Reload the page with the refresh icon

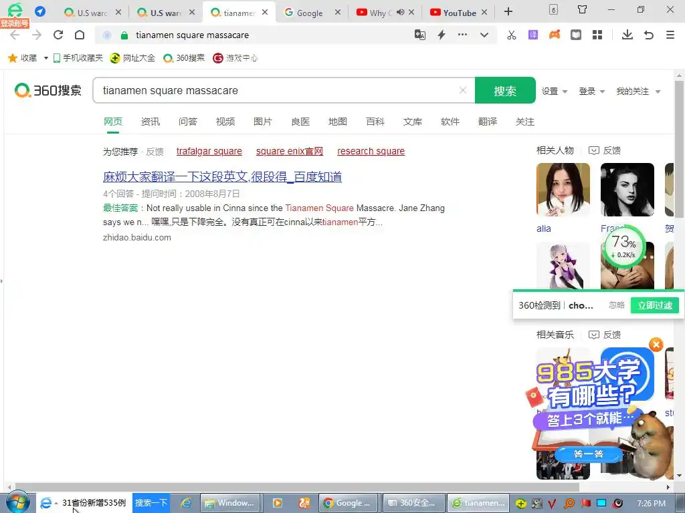(x=58, y=35)
